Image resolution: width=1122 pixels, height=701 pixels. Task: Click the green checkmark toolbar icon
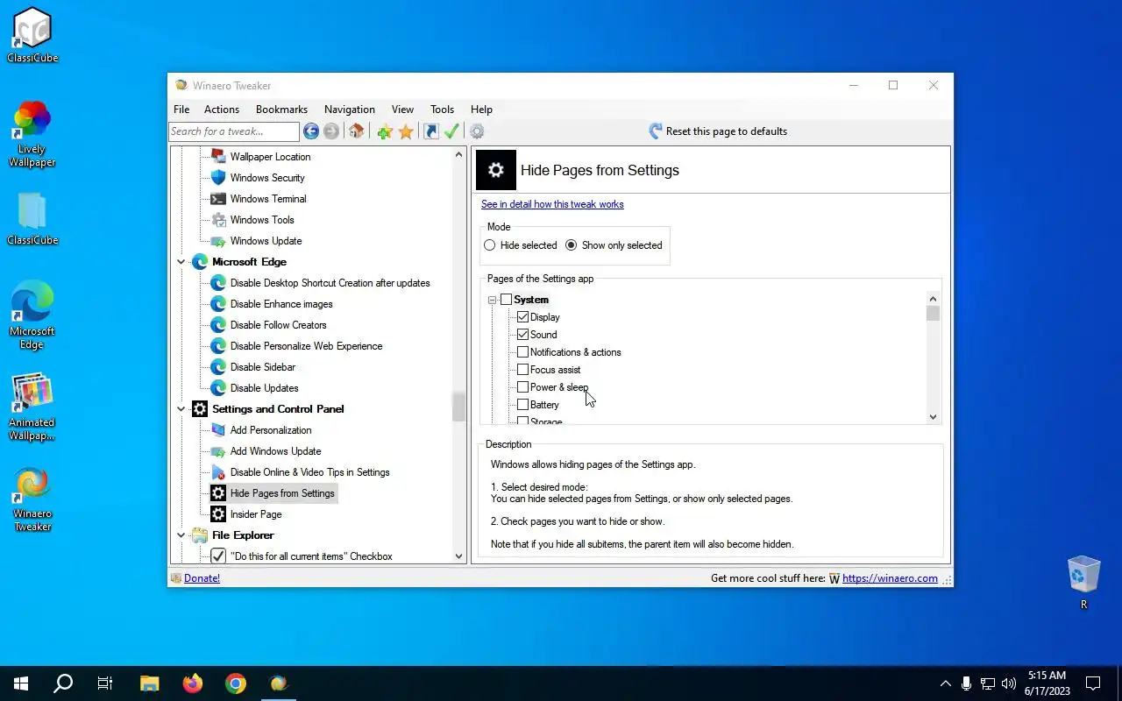coord(452,131)
